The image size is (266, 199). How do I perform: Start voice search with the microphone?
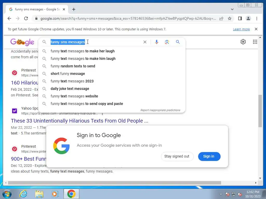click(157, 42)
